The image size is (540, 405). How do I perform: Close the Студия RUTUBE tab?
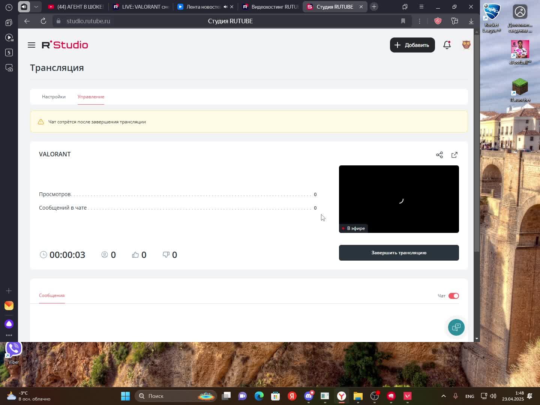[361, 7]
